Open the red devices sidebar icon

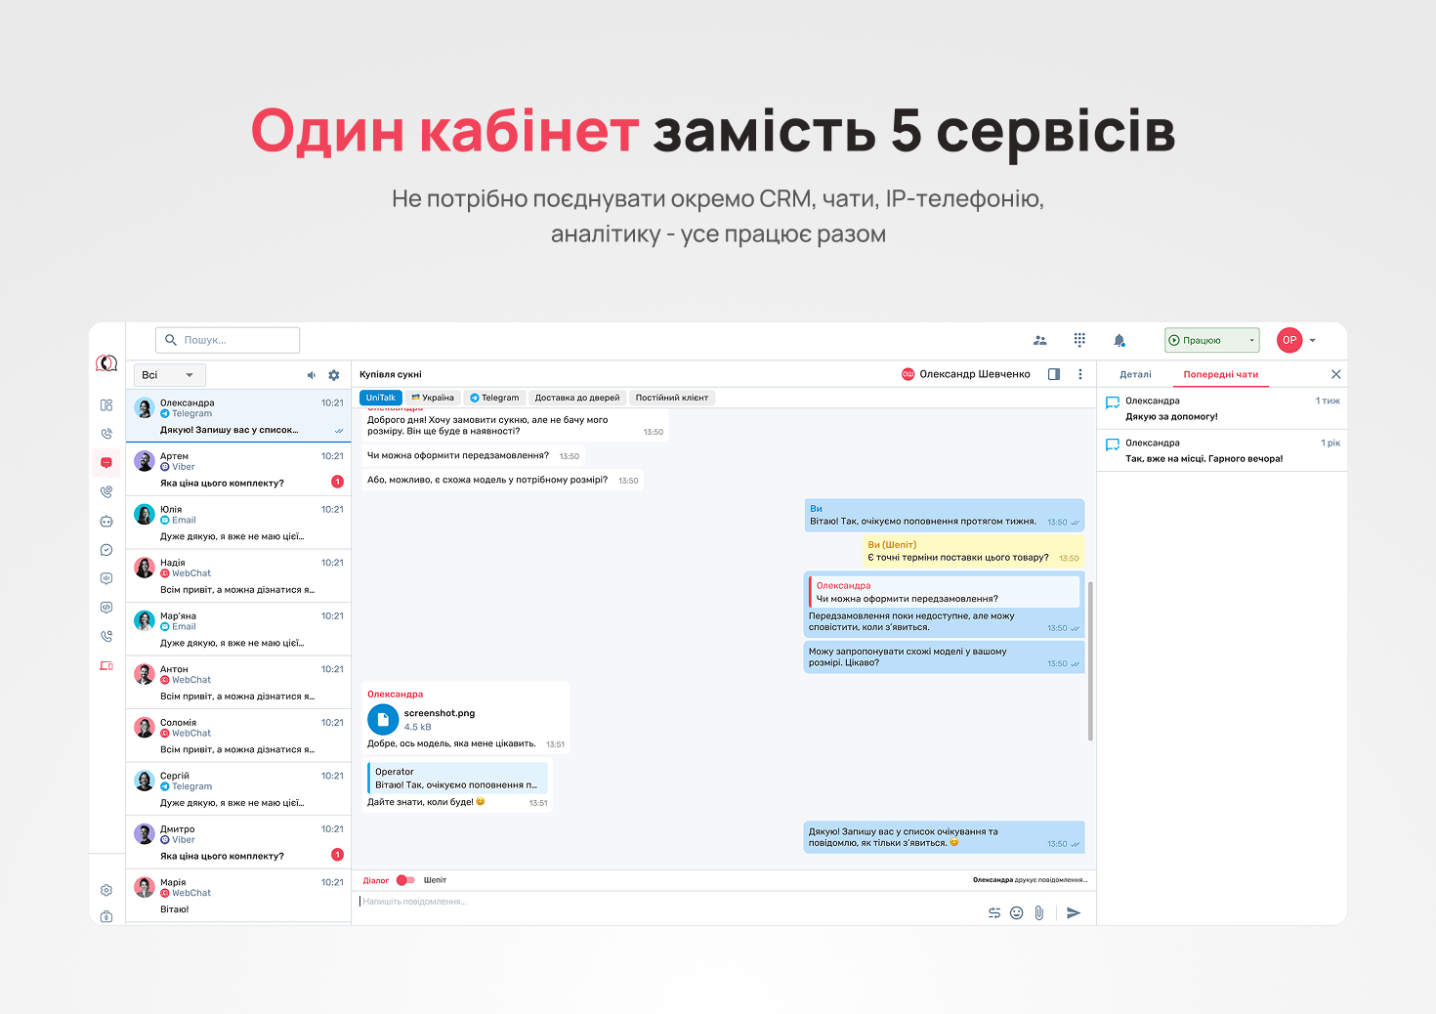coord(106,665)
